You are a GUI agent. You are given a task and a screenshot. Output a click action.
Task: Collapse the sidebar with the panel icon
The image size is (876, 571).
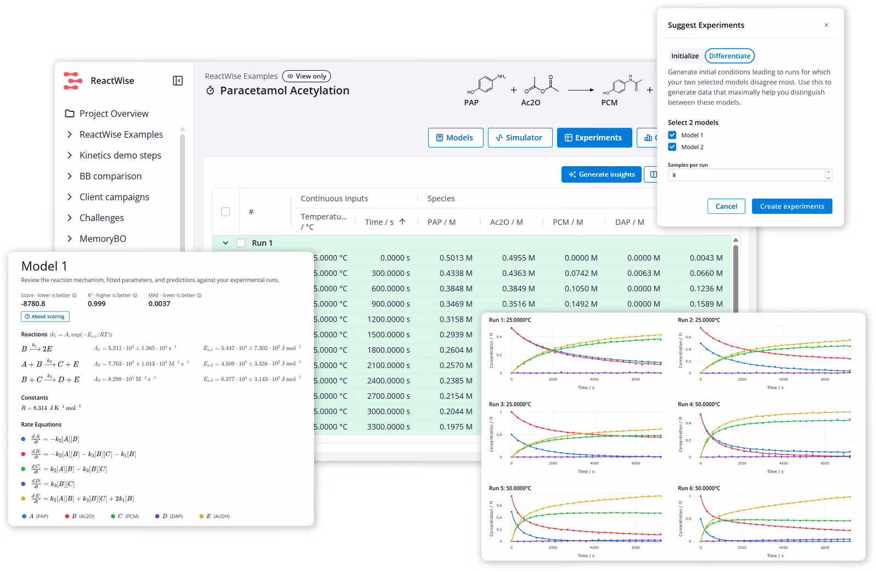178,81
